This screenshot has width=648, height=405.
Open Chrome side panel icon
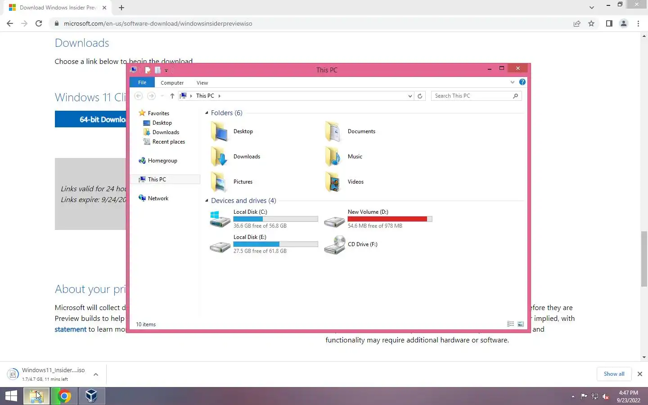609,23
